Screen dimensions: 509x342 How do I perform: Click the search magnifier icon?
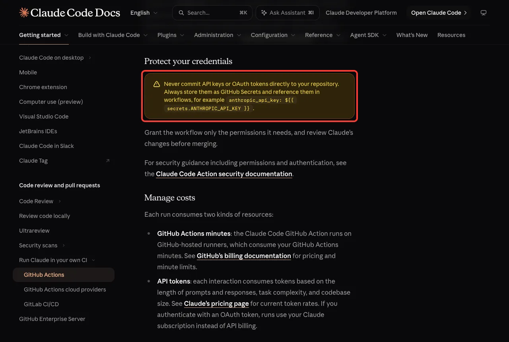[181, 13]
